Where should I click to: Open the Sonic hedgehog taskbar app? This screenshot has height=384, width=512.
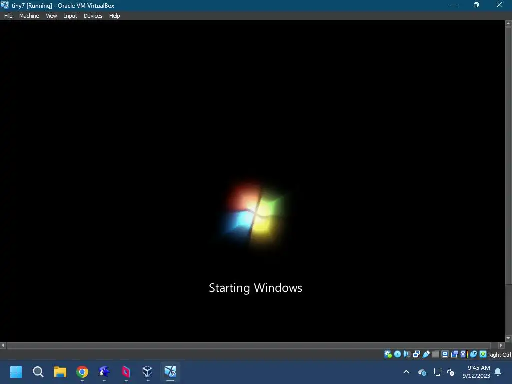point(104,372)
